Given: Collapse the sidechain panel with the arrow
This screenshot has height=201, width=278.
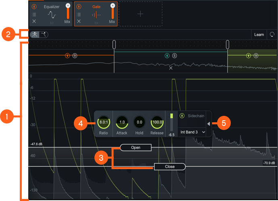Looking at the screenshot, I should [x=209, y=124].
